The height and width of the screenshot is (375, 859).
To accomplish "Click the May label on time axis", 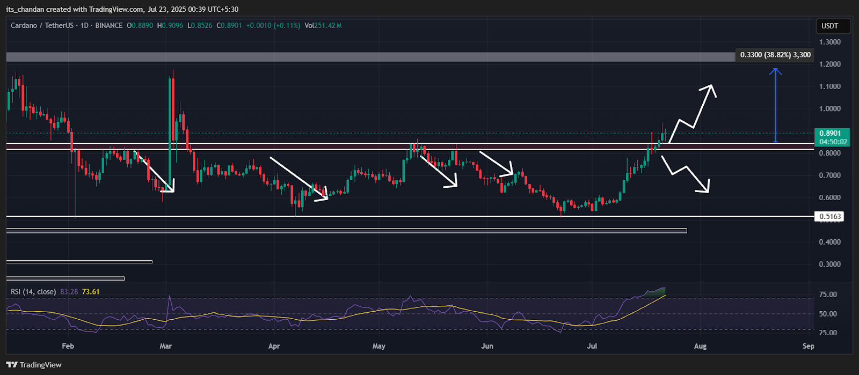I will pos(379,346).
